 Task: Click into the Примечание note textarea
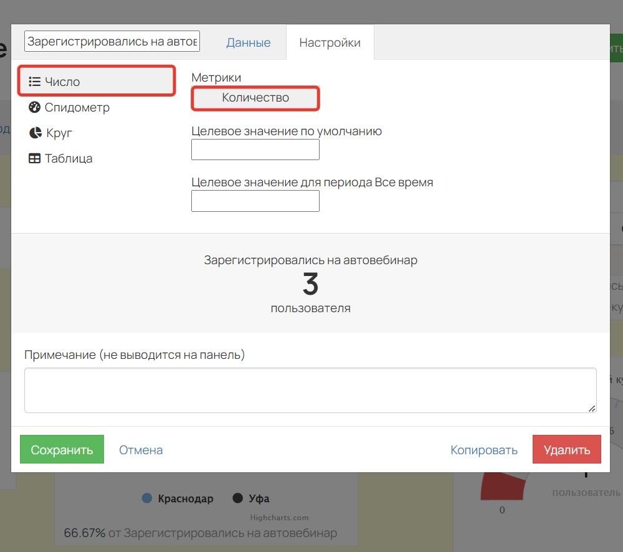[x=310, y=390]
